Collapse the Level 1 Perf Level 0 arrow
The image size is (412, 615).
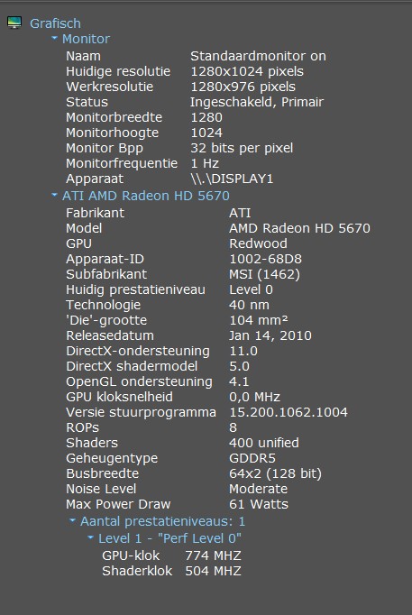(90, 537)
